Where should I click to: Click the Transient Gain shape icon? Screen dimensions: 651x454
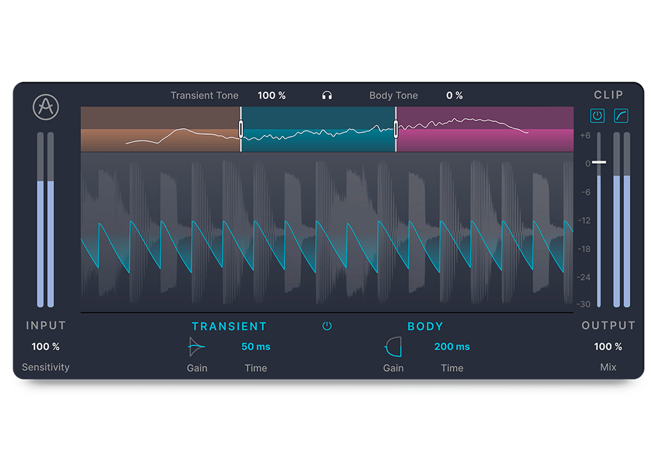click(196, 346)
